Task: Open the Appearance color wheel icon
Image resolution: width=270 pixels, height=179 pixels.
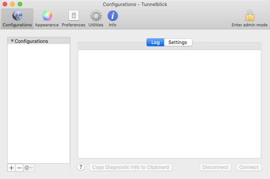Action: tap(47, 16)
